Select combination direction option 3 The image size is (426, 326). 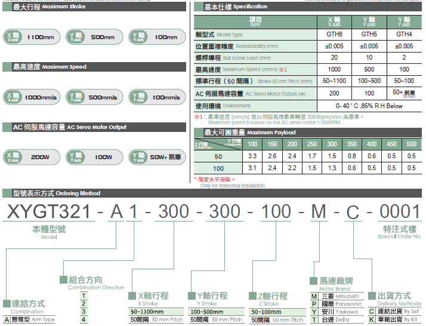[84, 312]
